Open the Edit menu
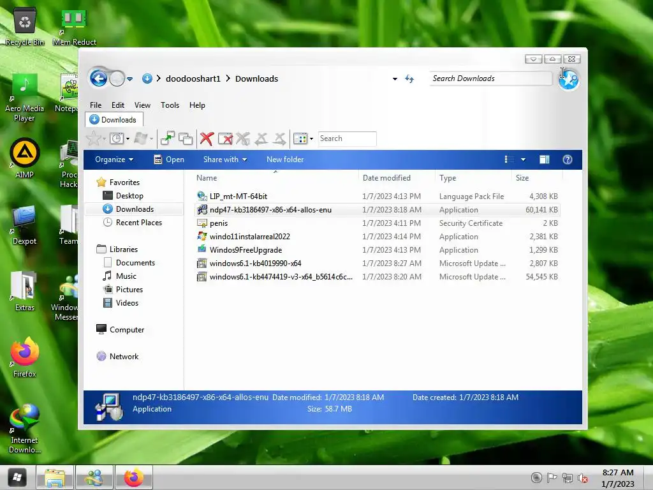 coord(118,105)
